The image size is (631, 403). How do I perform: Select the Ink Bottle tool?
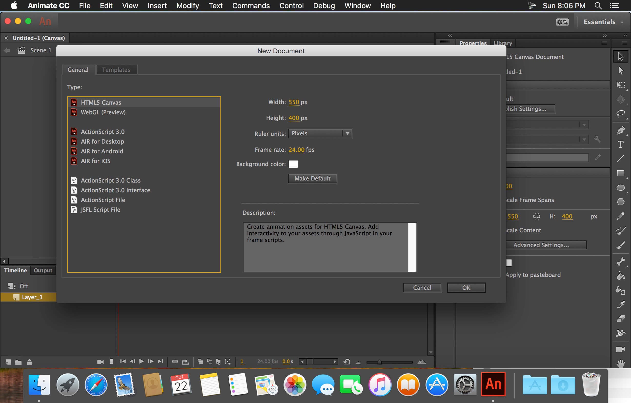click(620, 290)
